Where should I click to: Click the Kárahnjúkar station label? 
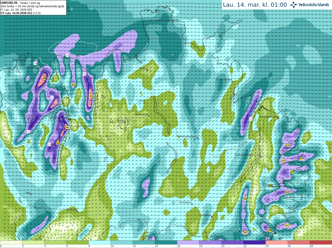click(x=185, y=202)
